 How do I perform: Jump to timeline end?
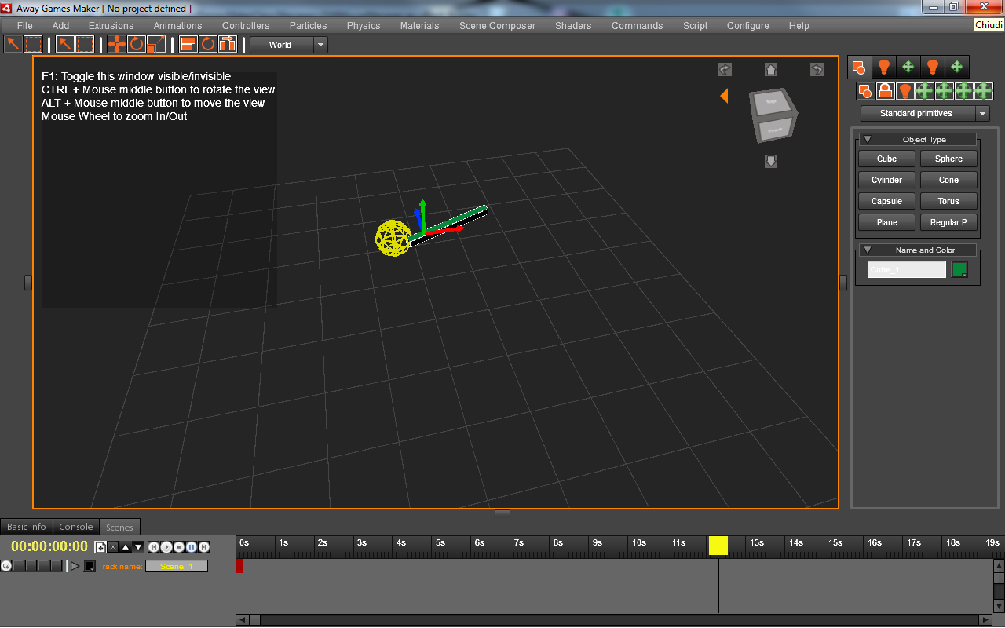[x=204, y=546]
